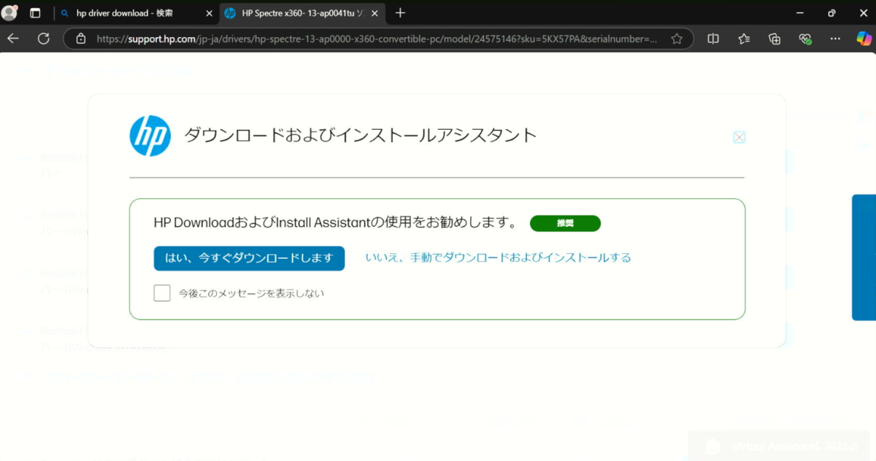Screen dimensions: 876x461
Task: Click いいえ、手動でダウンロード link
Action: [498, 257]
